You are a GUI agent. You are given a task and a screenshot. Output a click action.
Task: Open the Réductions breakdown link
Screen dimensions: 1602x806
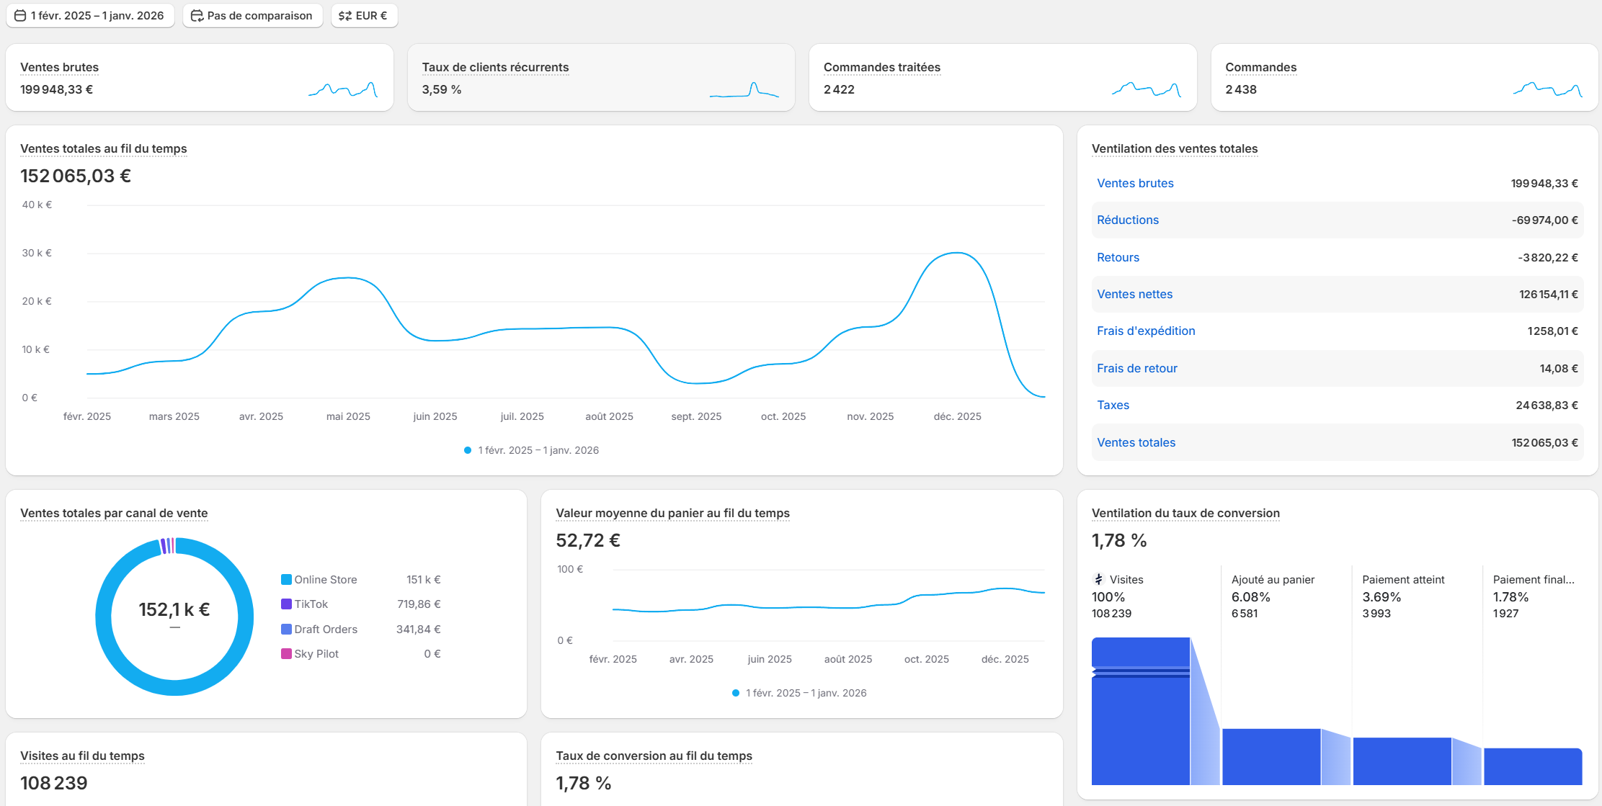point(1127,220)
